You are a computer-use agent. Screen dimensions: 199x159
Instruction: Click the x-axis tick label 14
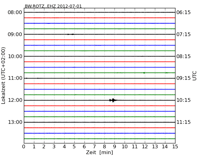pos(165,146)
